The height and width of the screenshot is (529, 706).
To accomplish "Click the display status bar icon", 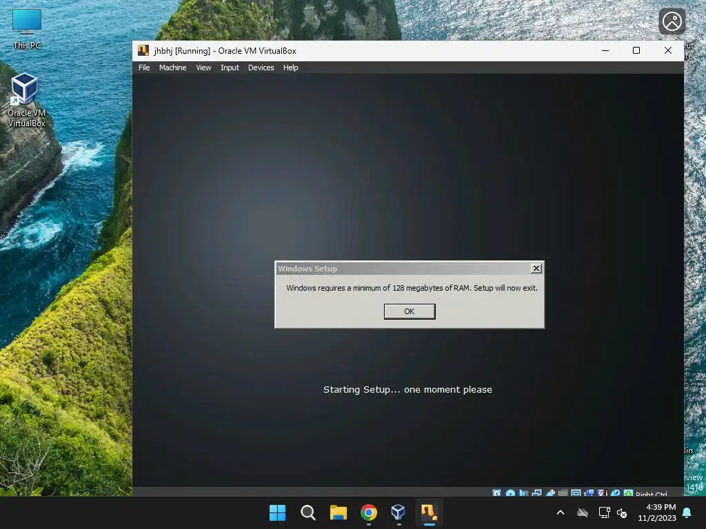I will [576, 493].
